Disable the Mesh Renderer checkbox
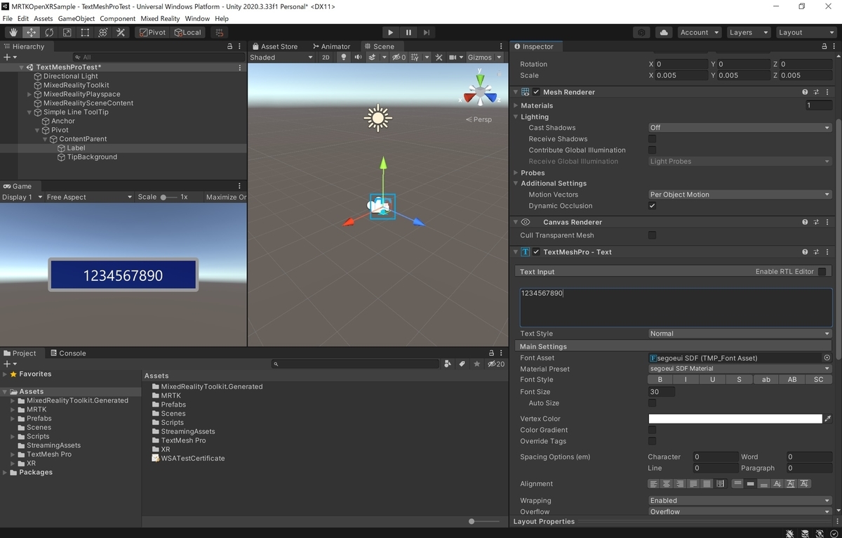Image resolution: width=842 pixels, height=538 pixels. click(537, 92)
